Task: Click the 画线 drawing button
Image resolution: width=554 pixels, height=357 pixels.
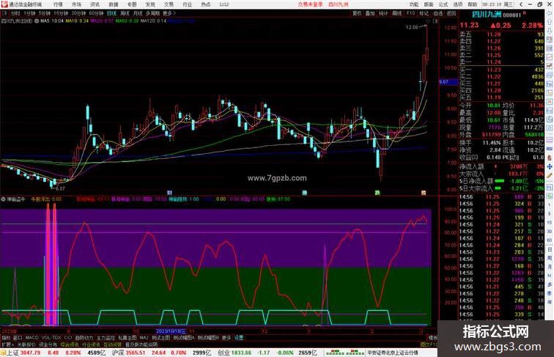Action: pyautogui.click(x=397, y=13)
